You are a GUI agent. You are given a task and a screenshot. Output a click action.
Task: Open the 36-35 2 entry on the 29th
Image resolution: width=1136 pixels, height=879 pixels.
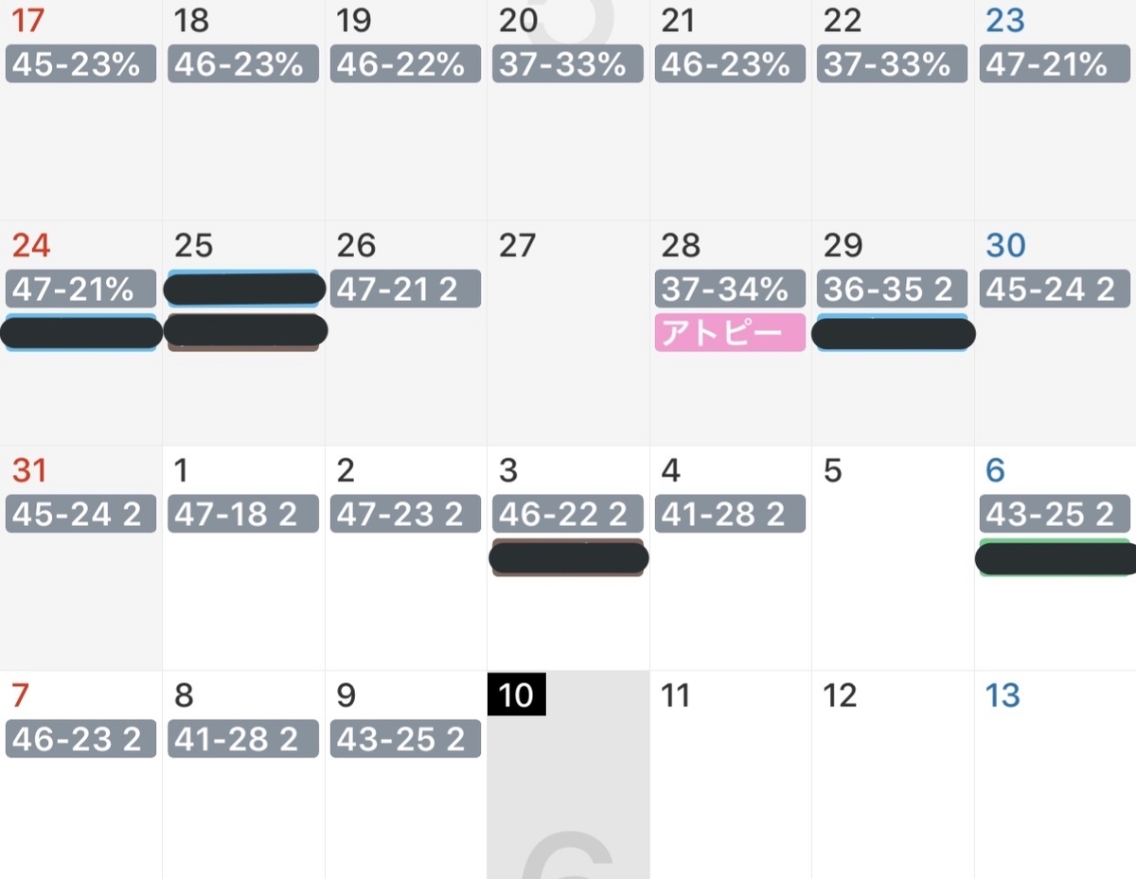coord(893,289)
